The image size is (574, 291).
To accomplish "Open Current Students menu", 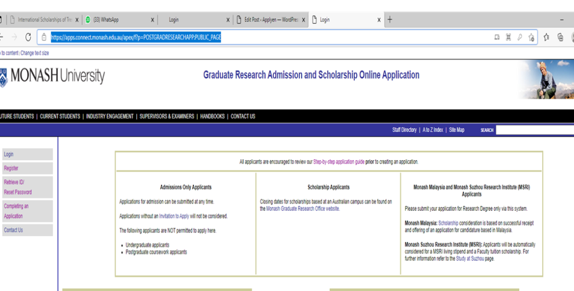I will click(x=60, y=117).
